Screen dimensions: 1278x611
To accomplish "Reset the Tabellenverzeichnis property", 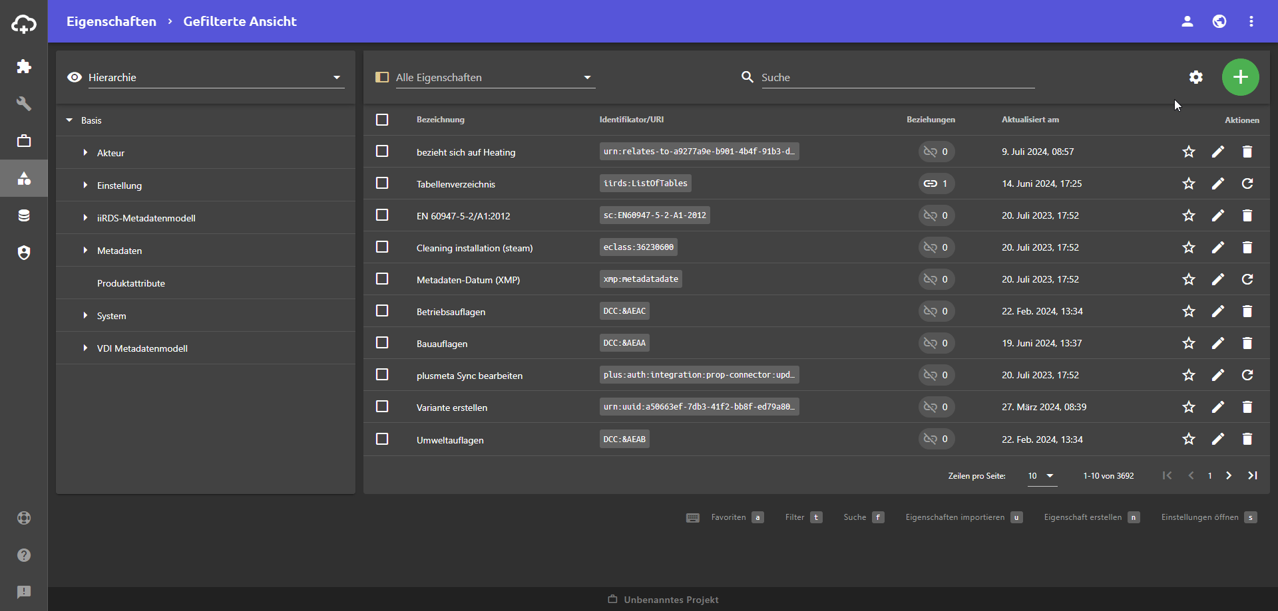I will pos(1247,183).
